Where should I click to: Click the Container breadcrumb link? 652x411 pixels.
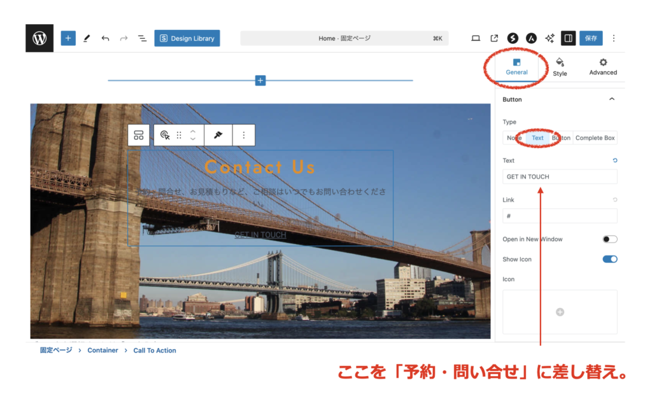coord(103,351)
